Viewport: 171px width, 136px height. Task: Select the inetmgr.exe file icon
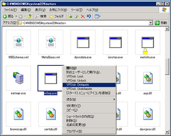click(x=18, y=78)
